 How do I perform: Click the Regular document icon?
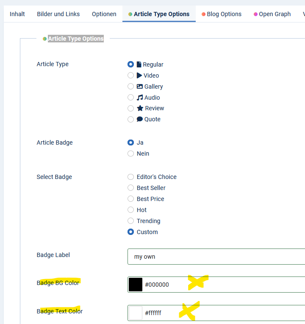[x=139, y=64]
